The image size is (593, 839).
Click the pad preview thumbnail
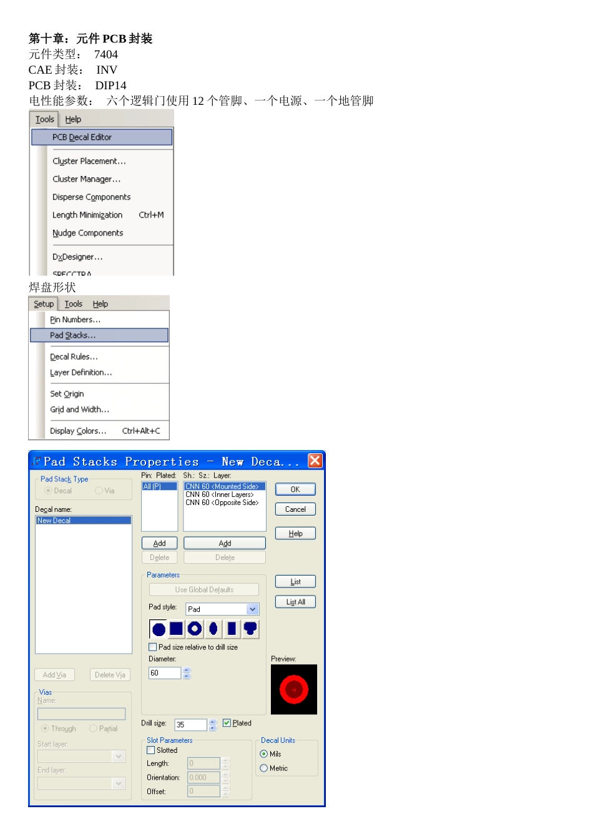[x=294, y=689]
